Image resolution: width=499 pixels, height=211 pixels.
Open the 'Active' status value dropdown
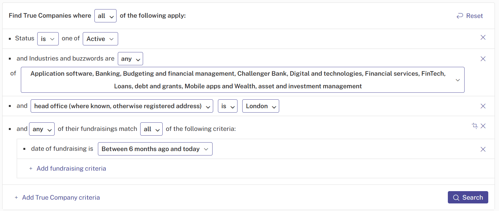pos(100,39)
